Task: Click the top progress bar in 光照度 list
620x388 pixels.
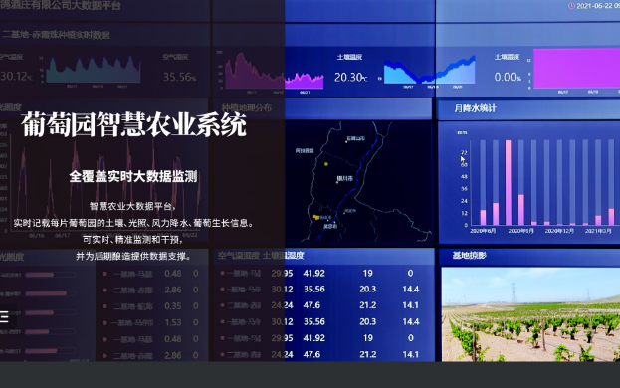Action: 50,275
